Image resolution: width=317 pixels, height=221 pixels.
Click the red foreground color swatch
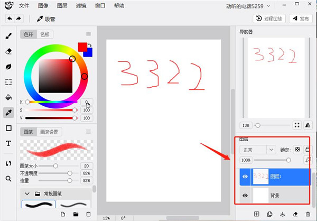point(82,47)
